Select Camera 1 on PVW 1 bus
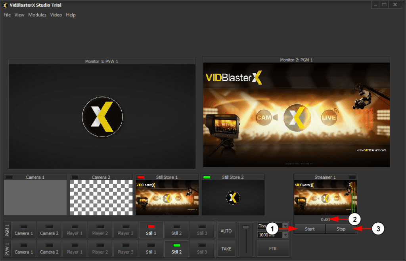Screen dimensions: 406x261 [24, 249]
